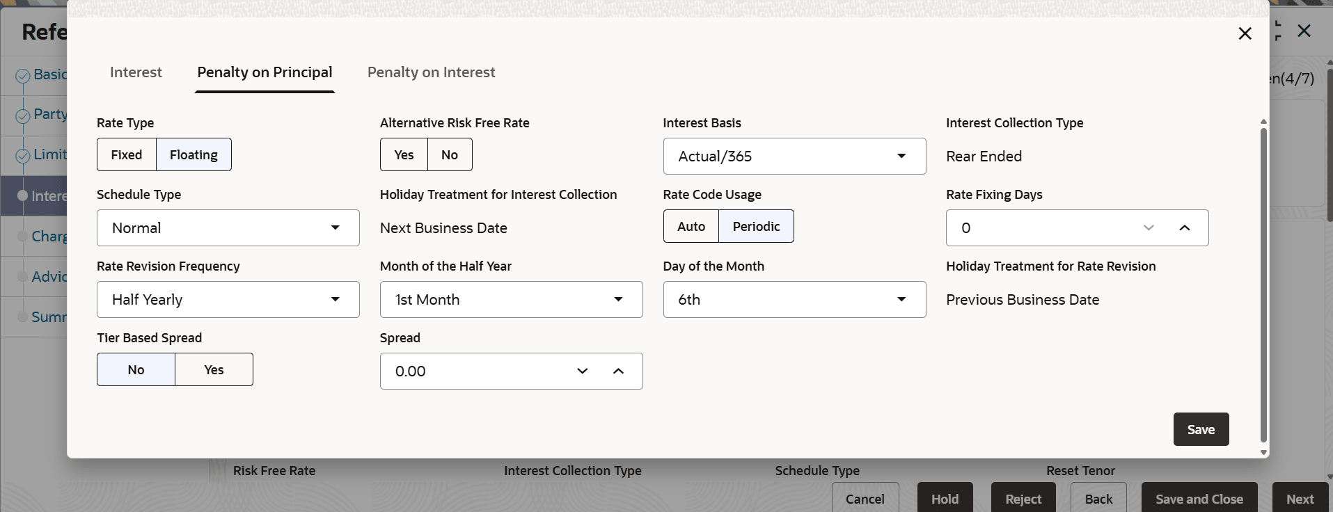This screenshot has height=512, width=1333.
Task: Close the penalty settings dialog
Action: click(1245, 33)
